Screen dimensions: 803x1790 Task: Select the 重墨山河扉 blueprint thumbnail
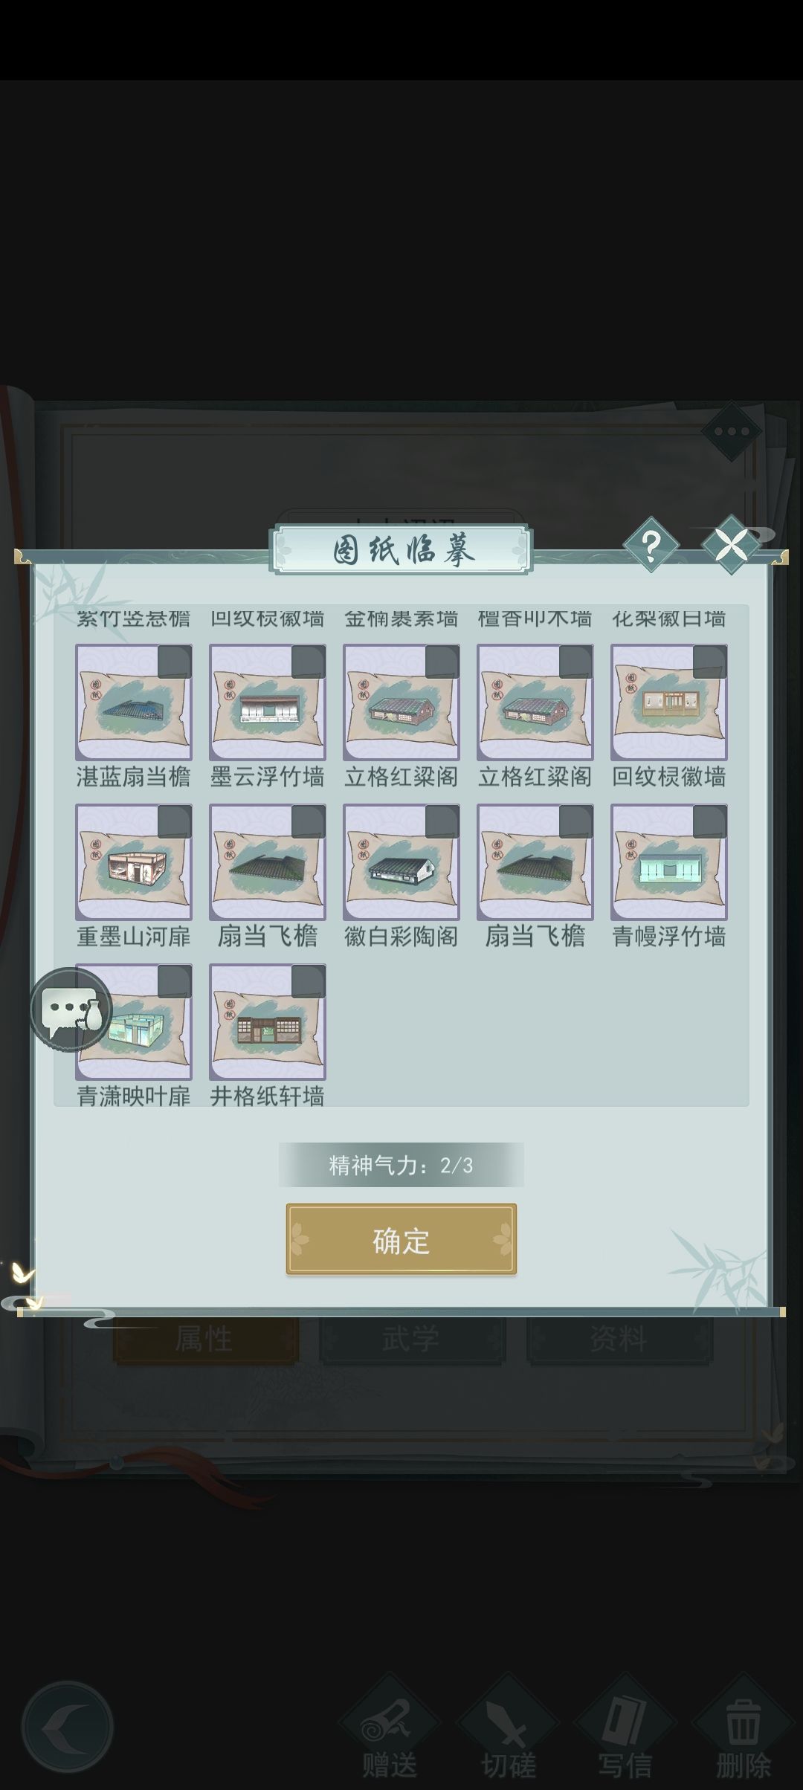click(134, 862)
